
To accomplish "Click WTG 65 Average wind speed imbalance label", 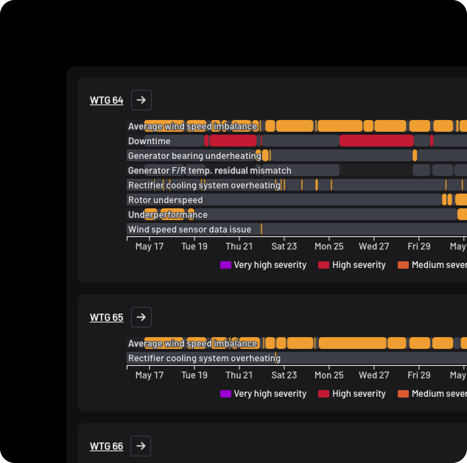I will [x=193, y=343].
